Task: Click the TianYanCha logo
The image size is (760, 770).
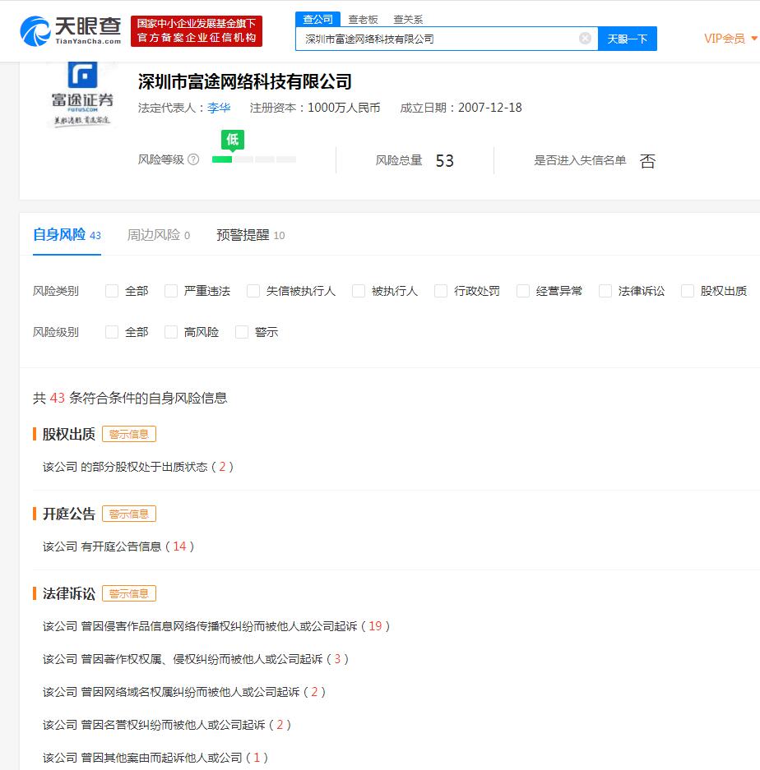Action: click(70, 31)
